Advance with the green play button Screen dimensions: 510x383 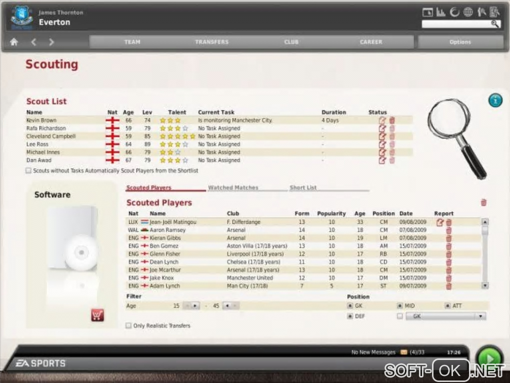[489, 358]
